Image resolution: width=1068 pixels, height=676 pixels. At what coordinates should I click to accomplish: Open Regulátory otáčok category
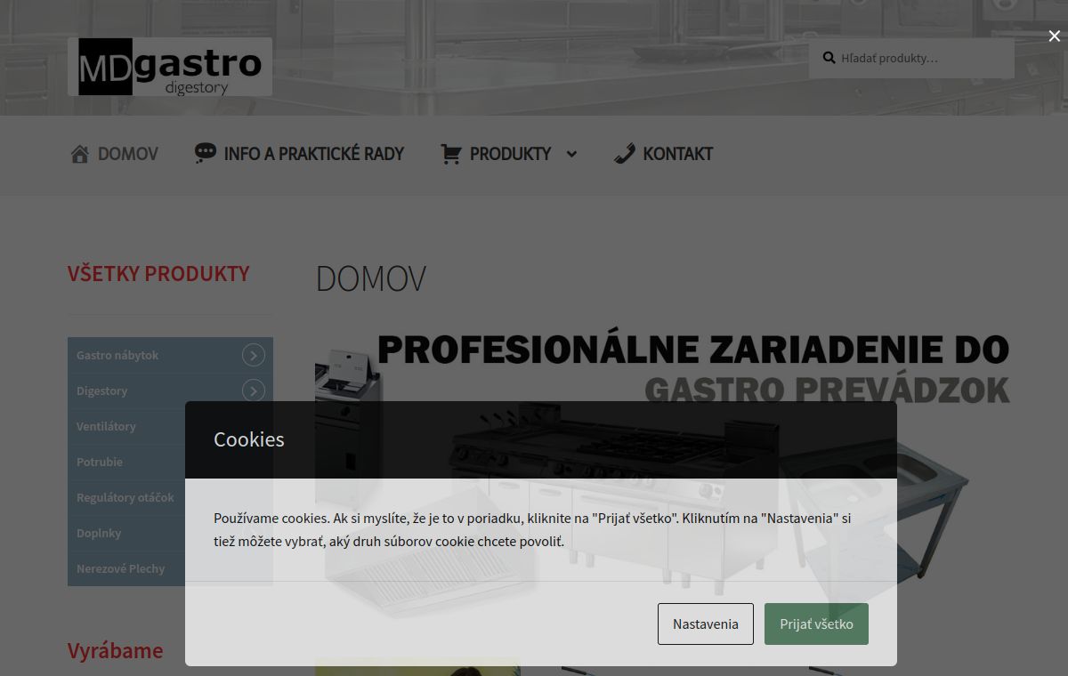point(125,497)
